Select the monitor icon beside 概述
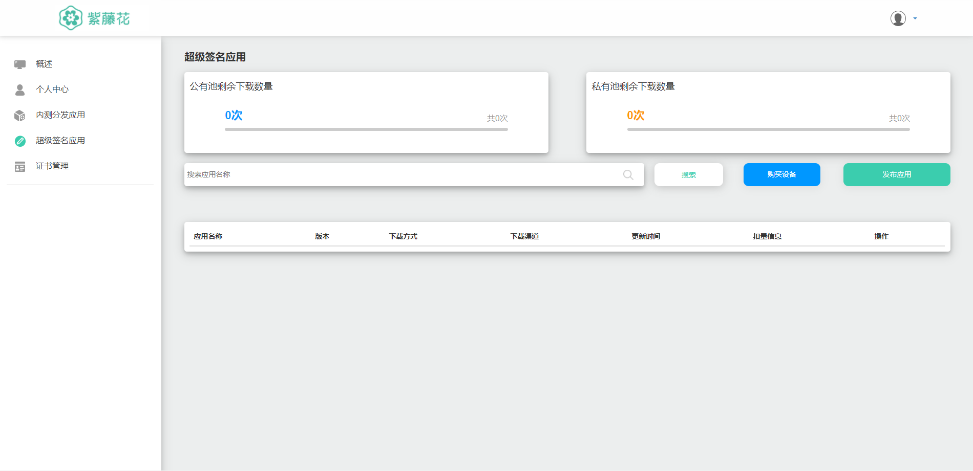 click(x=20, y=63)
